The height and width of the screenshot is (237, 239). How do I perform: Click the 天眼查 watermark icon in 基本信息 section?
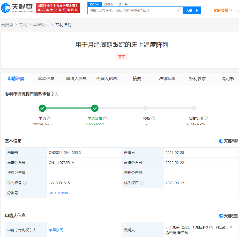tap(220, 141)
